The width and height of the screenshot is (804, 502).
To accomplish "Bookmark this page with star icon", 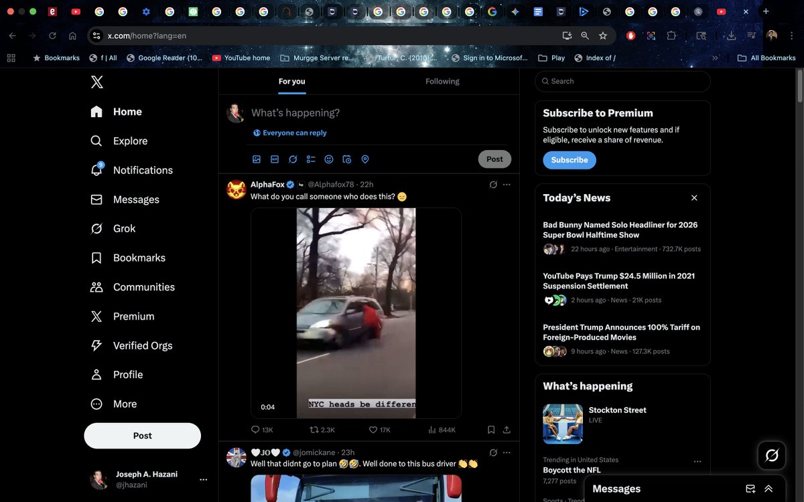I will coord(603,35).
